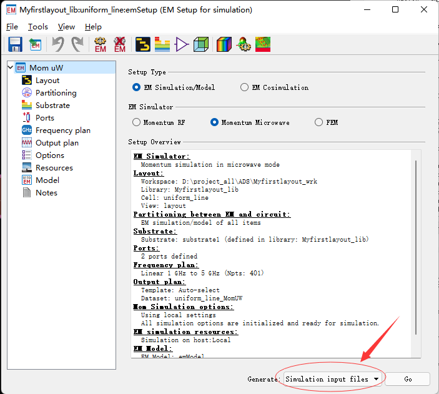439x394 pixels.
Task: Open the substrate editor toolbar icon
Action: [162, 44]
